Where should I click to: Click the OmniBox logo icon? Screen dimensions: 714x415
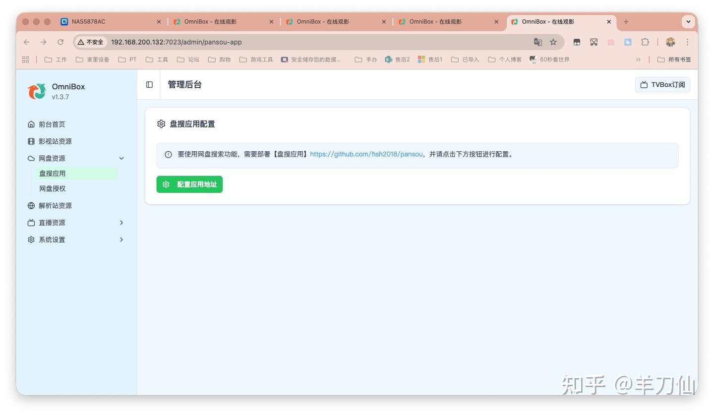click(37, 91)
